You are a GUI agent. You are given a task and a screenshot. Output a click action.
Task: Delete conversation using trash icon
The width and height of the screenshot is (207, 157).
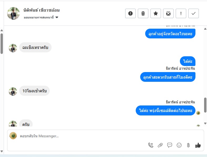click(x=143, y=13)
